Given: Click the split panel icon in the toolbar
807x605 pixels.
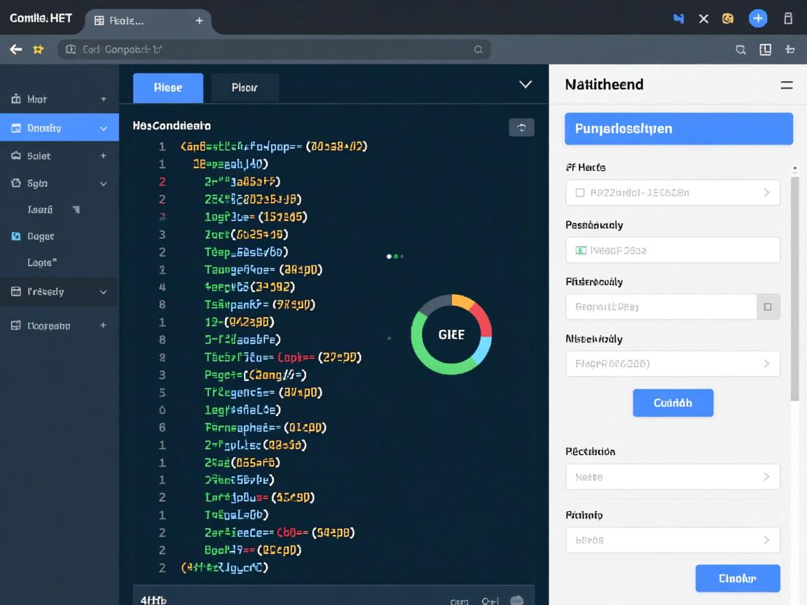Looking at the screenshot, I should 765,50.
